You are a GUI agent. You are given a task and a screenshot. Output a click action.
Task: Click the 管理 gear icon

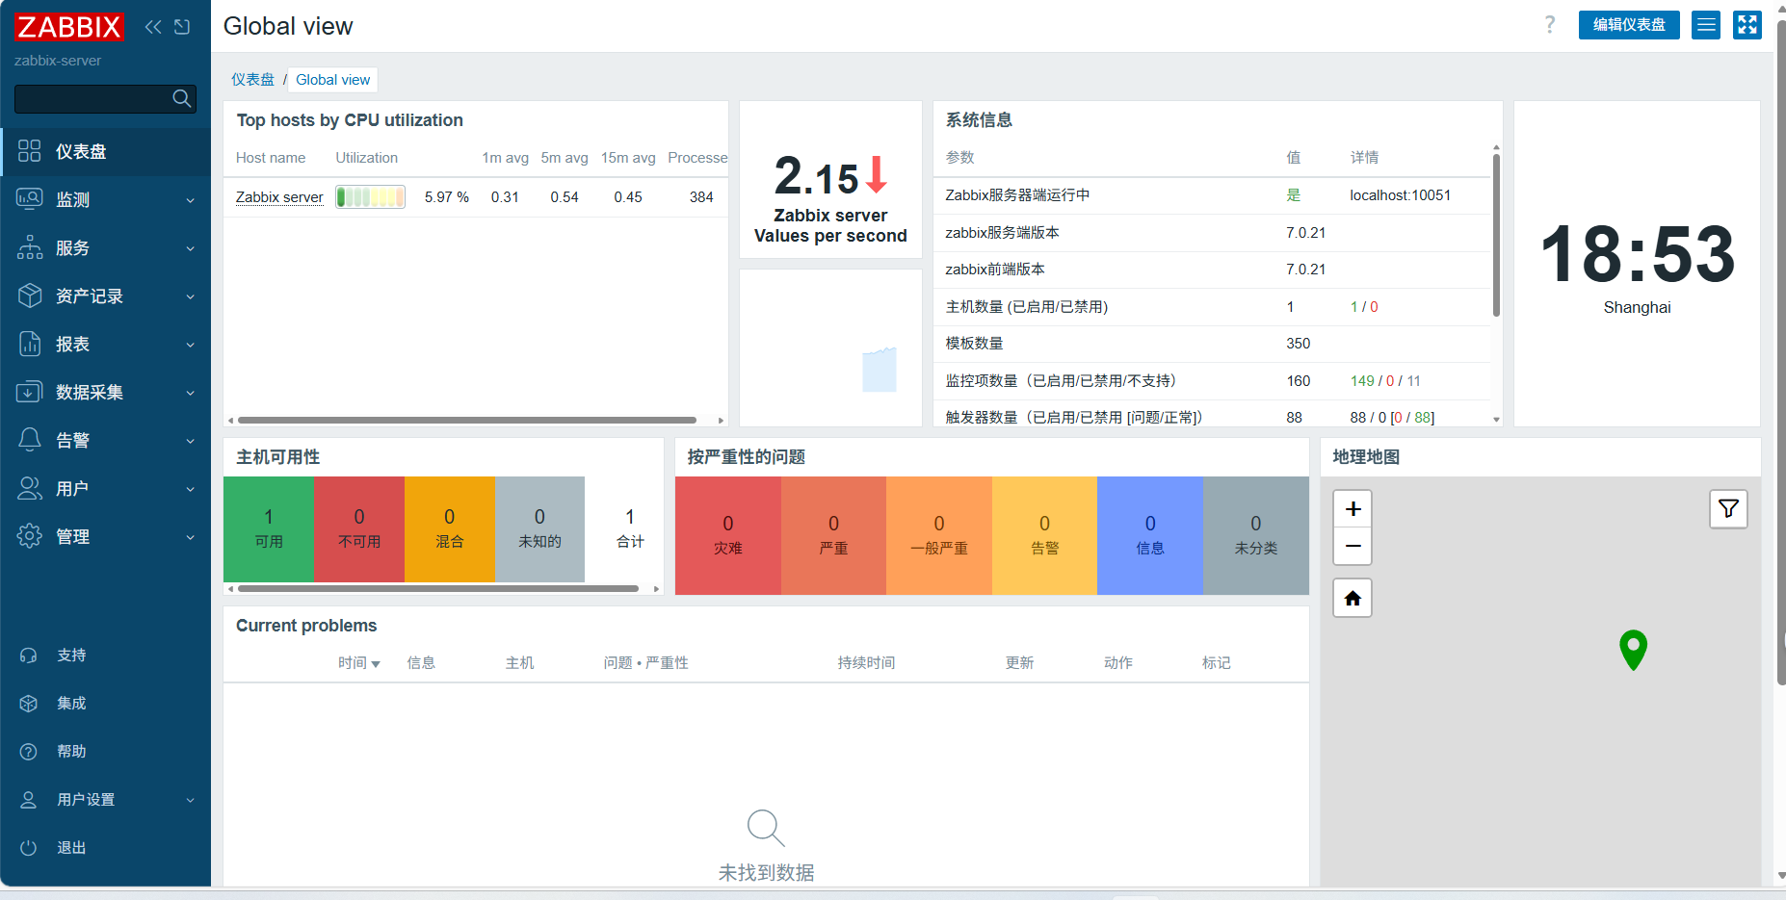30,536
